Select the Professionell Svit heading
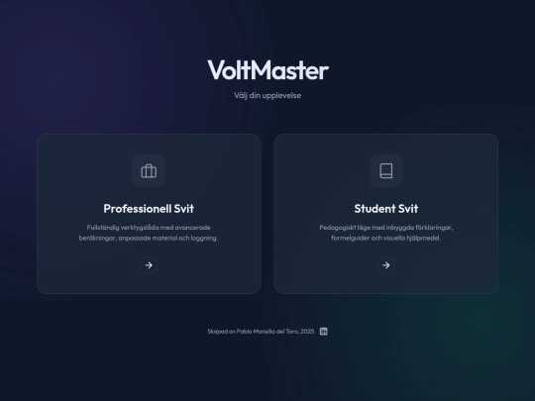The image size is (535, 401). coord(149,209)
